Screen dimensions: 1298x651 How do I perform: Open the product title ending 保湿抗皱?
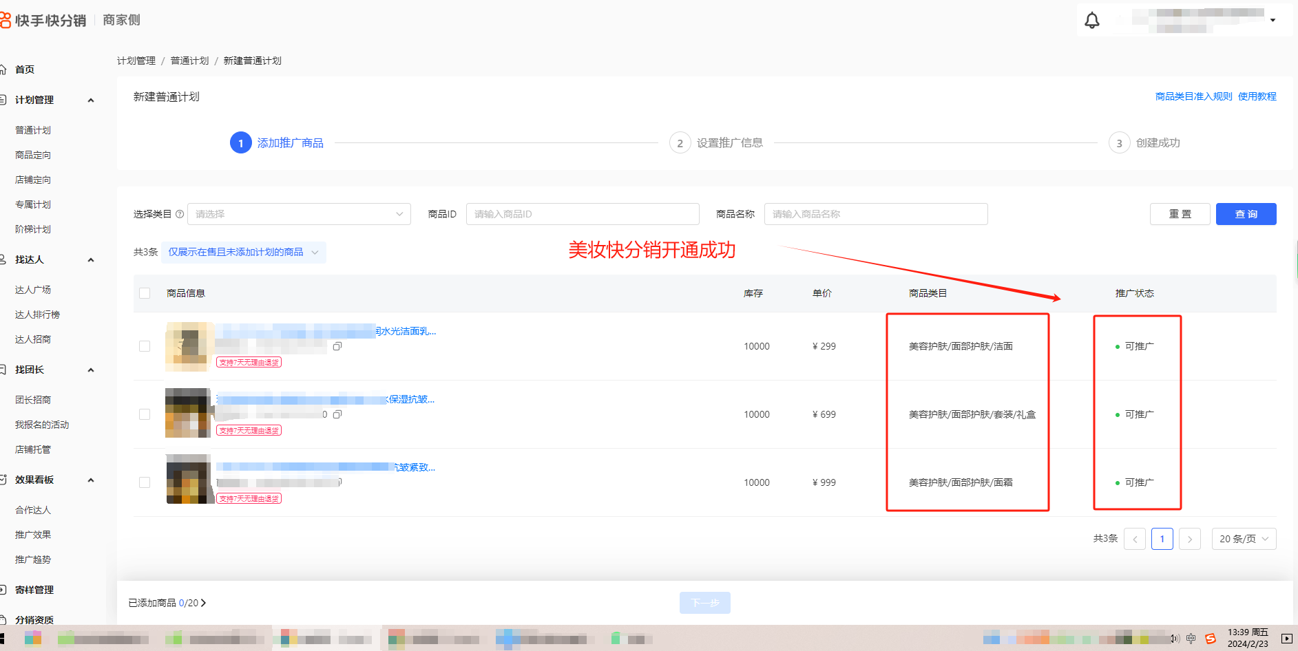[x=326, y=399]
